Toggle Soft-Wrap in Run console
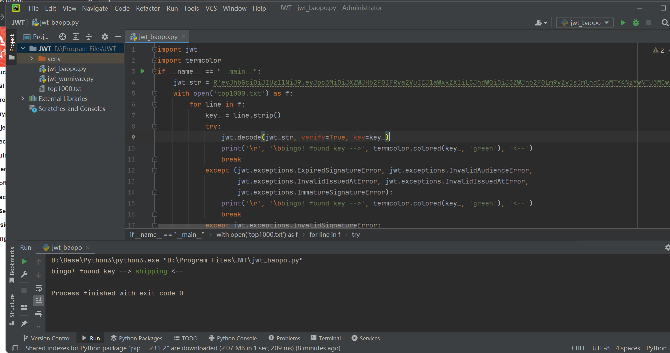This screenshot has height=353, width=670. pyautogui.click(x=39, y=288)
